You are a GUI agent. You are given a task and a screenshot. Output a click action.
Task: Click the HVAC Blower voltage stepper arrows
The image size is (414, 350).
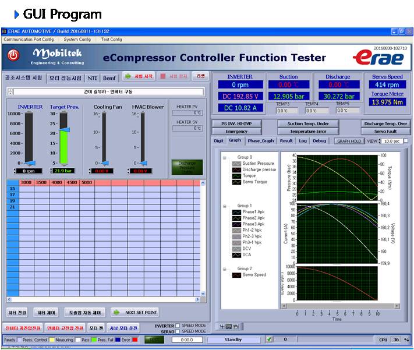[128, 171]
